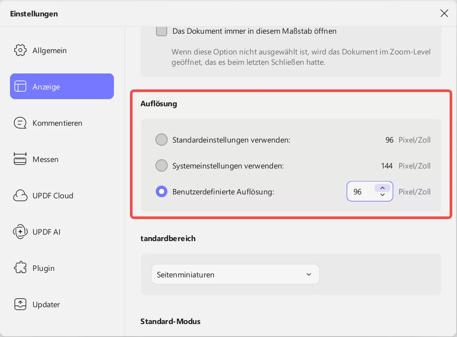Close the Einstellungen dialog

tap(444, 13)
